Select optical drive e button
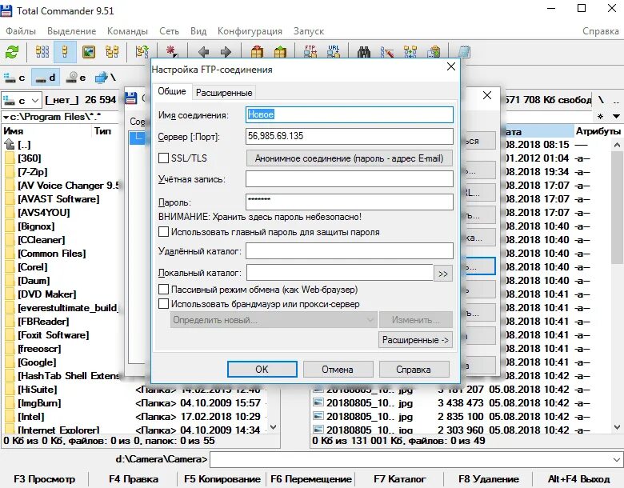This screenshot has height=488, width=624. pos(76,78)
